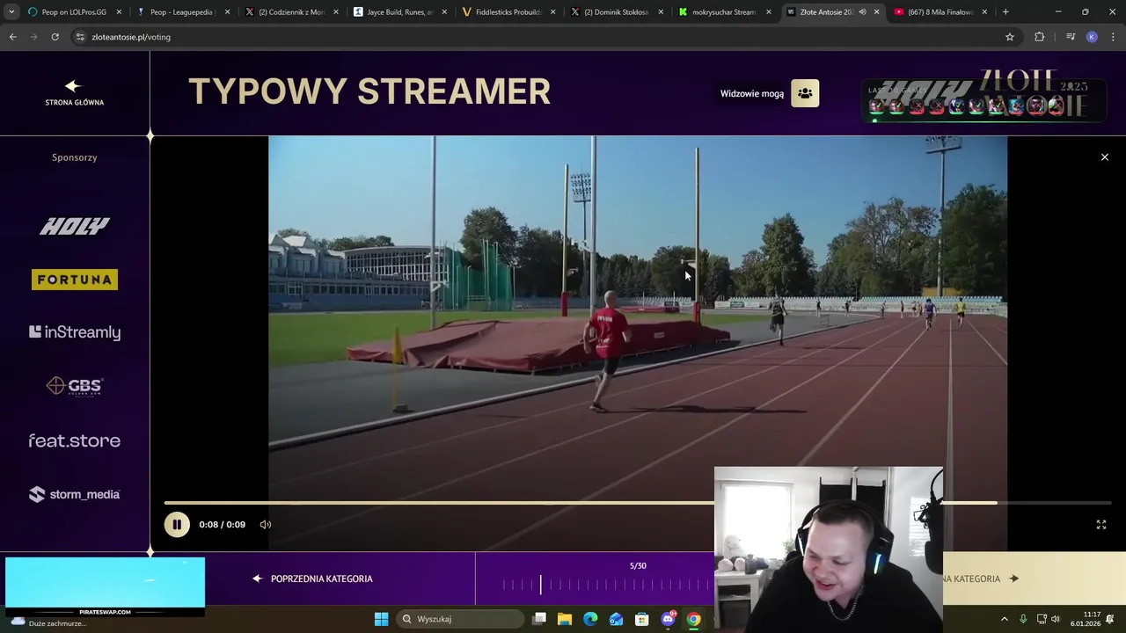Click the highlighted category timeline marker

541,585
